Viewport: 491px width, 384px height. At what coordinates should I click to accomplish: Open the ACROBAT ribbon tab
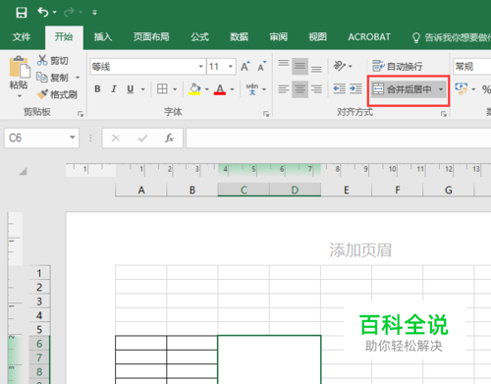[x=369, y=37]
